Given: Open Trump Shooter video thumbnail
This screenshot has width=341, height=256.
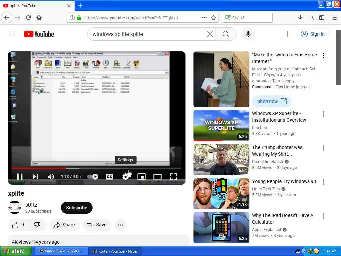Looking at the screenshot, I should tap(221, 160).
